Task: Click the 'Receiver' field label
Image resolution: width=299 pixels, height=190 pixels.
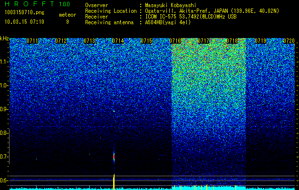Action: tap(96, 17)
